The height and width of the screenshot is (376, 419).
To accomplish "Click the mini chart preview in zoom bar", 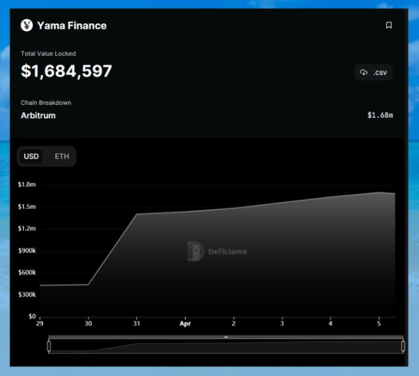I will 226,347.
